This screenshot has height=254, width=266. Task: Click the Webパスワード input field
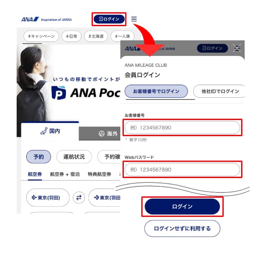click(182, 169)
